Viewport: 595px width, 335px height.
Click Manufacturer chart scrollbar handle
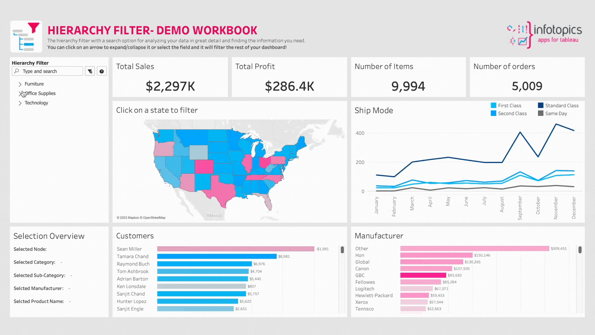coord(580,250)
